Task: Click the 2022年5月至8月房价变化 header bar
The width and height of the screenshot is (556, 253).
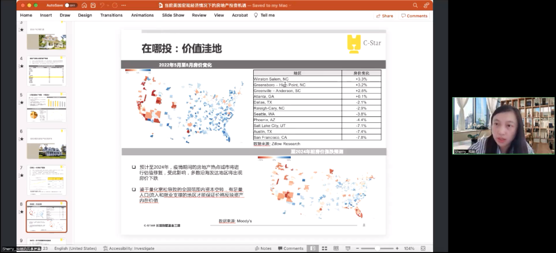Action: pyautogui.click(x=253, y=65)
